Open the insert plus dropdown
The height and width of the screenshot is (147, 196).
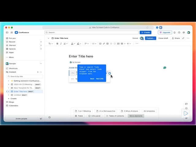(x=129, y=43)
